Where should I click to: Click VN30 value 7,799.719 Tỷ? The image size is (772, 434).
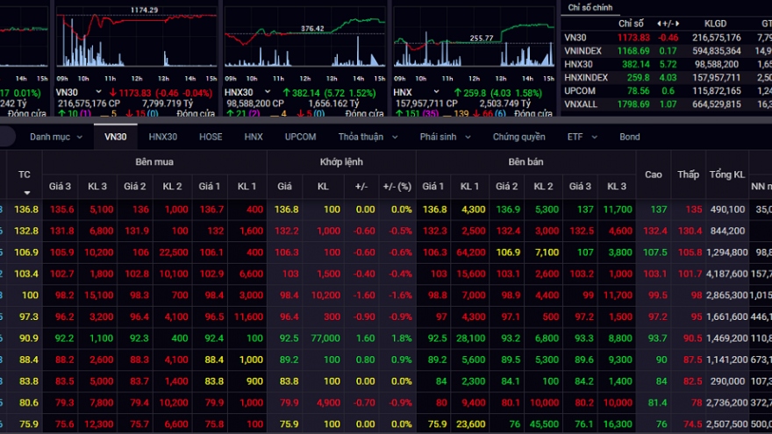point(168,103)
